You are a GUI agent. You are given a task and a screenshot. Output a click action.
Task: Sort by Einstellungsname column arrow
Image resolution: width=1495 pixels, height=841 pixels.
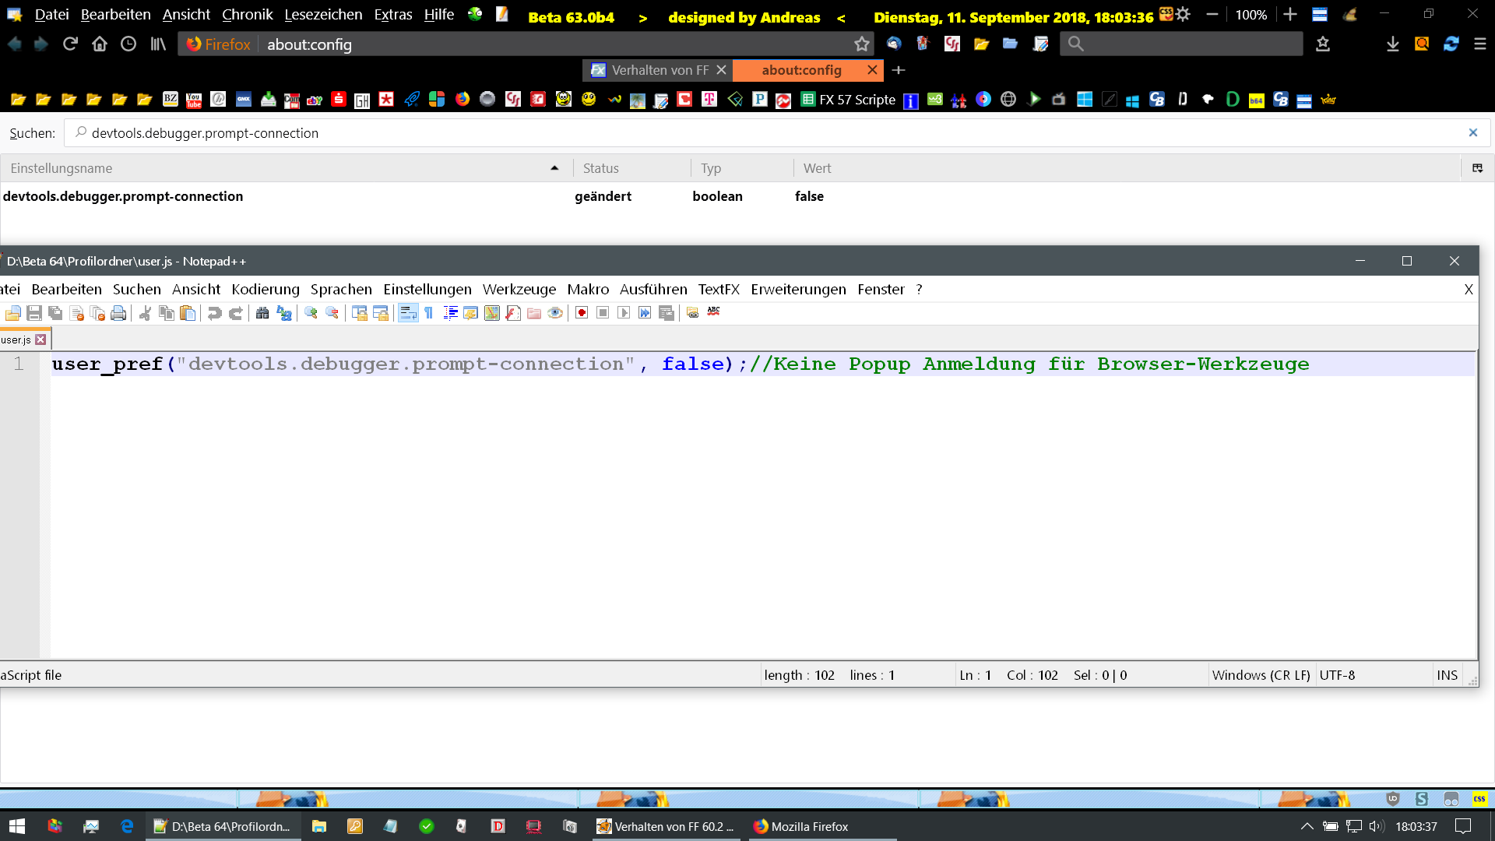[x=554, y=168]
